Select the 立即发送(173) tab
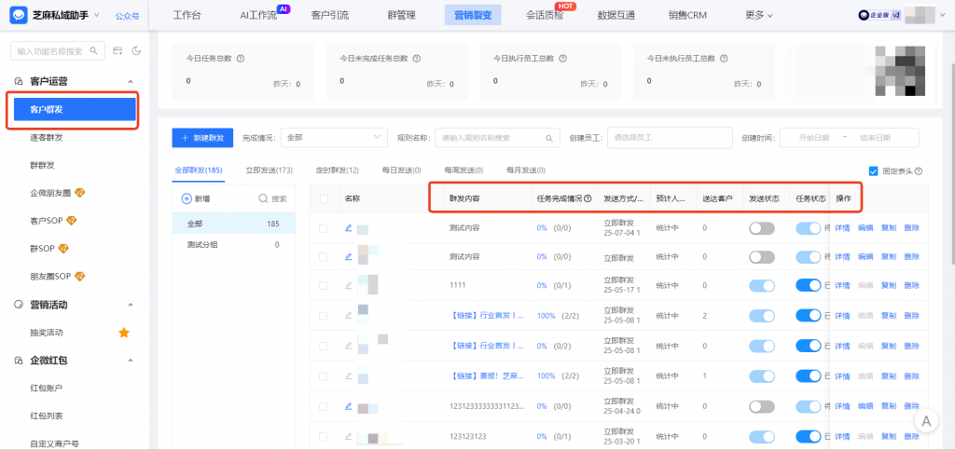This screenshot has height=450, width=955. point(270,170)
